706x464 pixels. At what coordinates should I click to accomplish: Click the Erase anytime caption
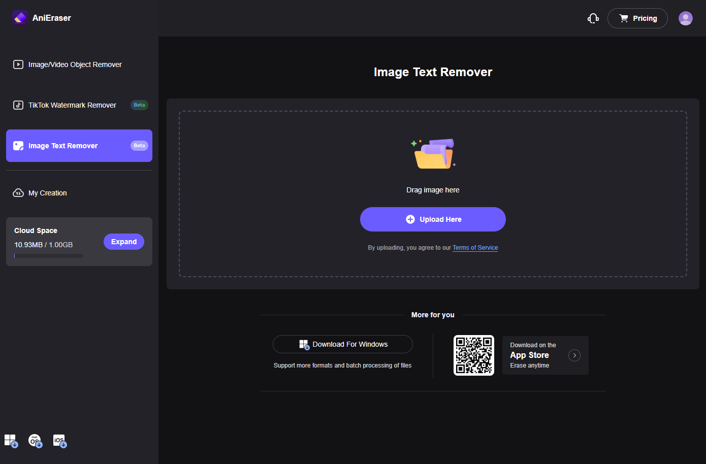point(530,366)
